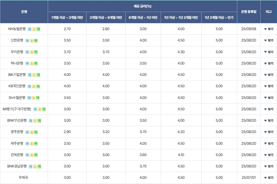Show 보기 details for 전북은행 row
The image size is (277, 184).
point(268,155)
